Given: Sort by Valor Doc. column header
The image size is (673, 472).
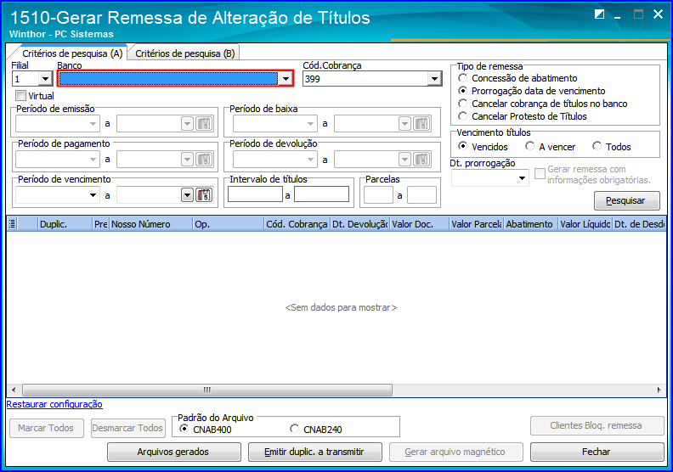Looking at the screenshot, I should (x=419, y=224).
